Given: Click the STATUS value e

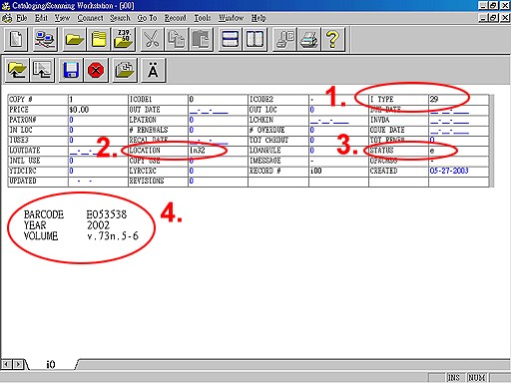Looking at the screenshot, I should (x=432, y=151).
